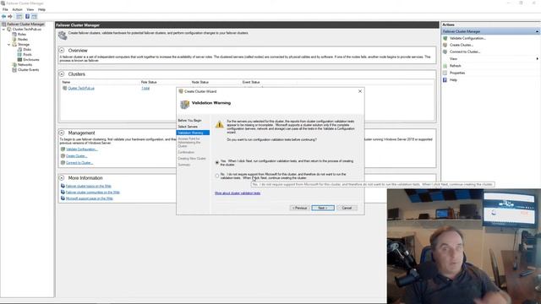Collapse the Management section
Screen dimensions: 541x304
pos(62,133)
